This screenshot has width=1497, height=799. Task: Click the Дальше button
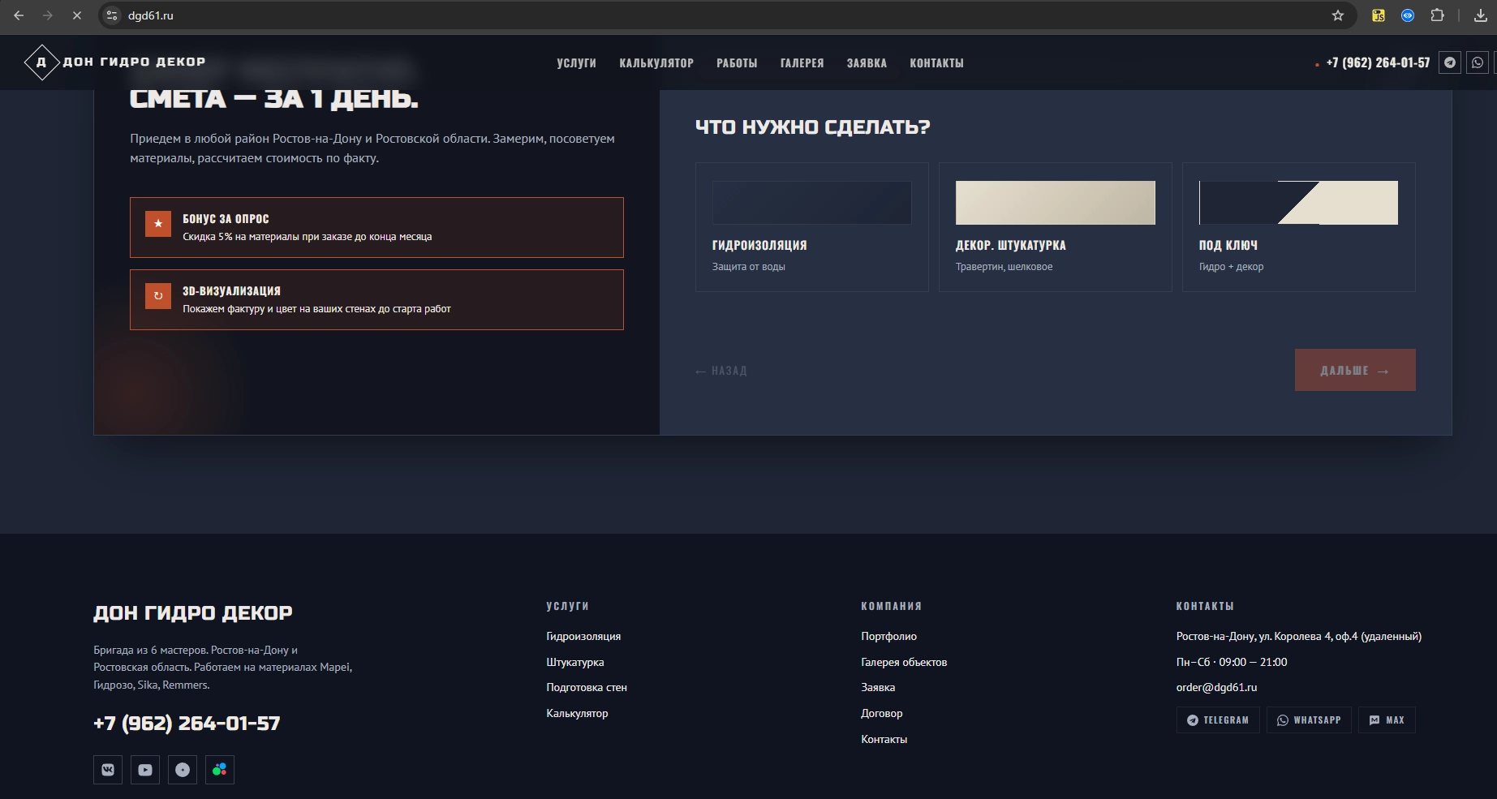click(x=1355, y=370)
